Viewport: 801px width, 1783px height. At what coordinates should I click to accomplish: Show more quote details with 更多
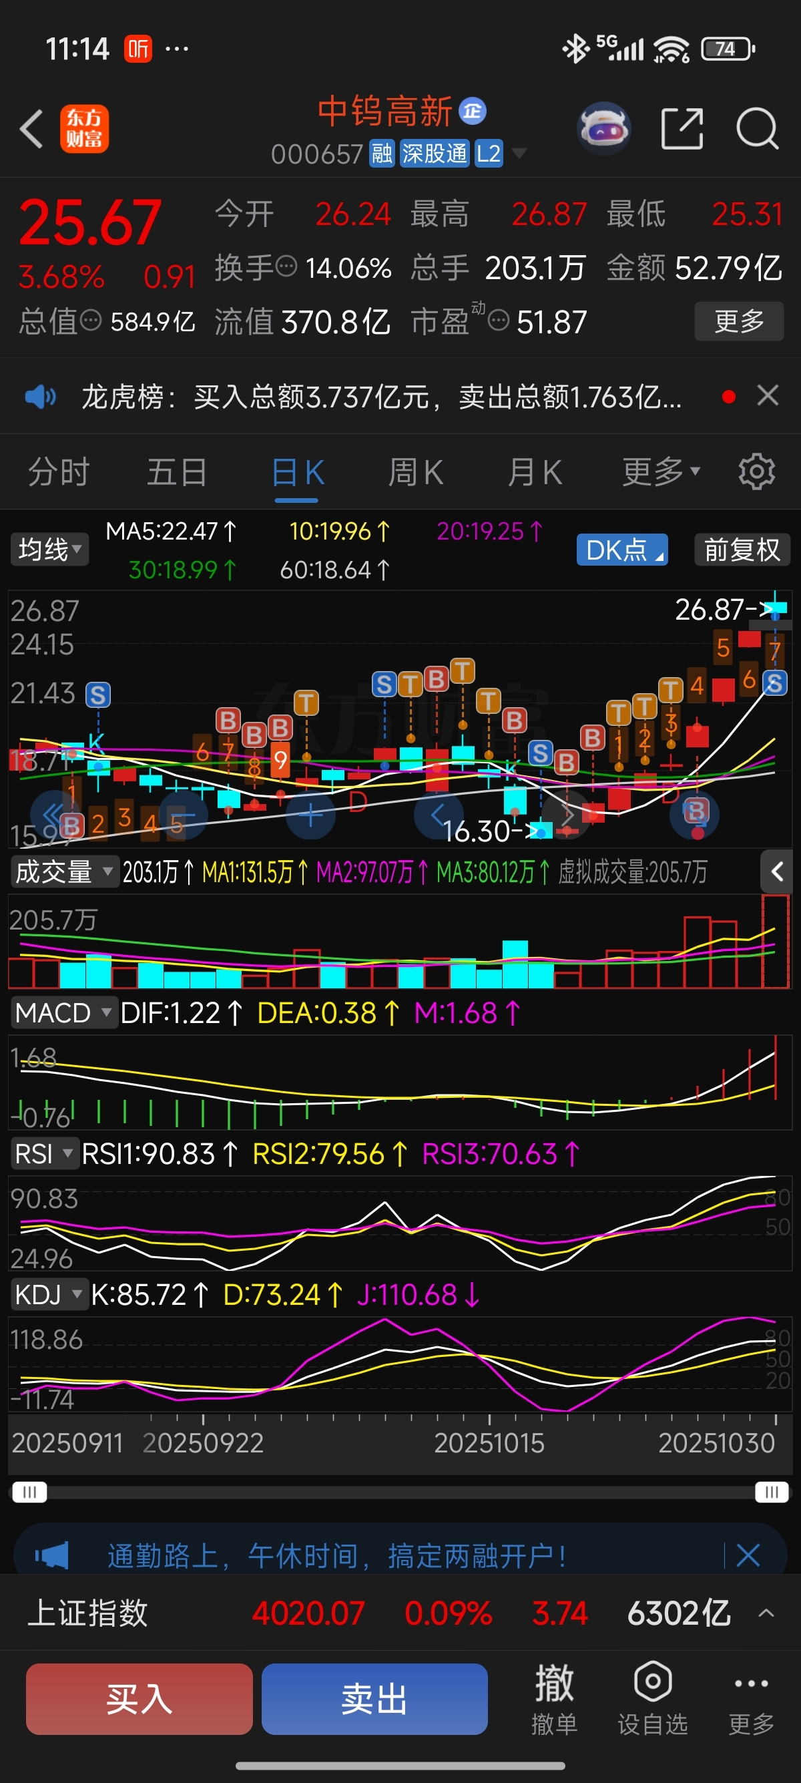click(739, 321)
